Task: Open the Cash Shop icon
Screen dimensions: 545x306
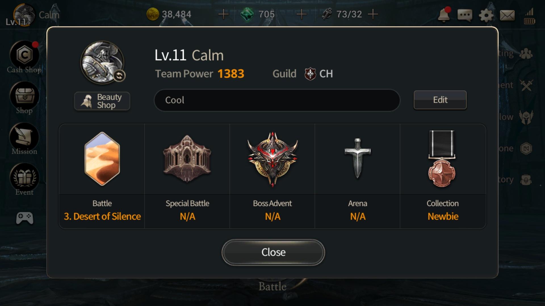Action: 24,55
